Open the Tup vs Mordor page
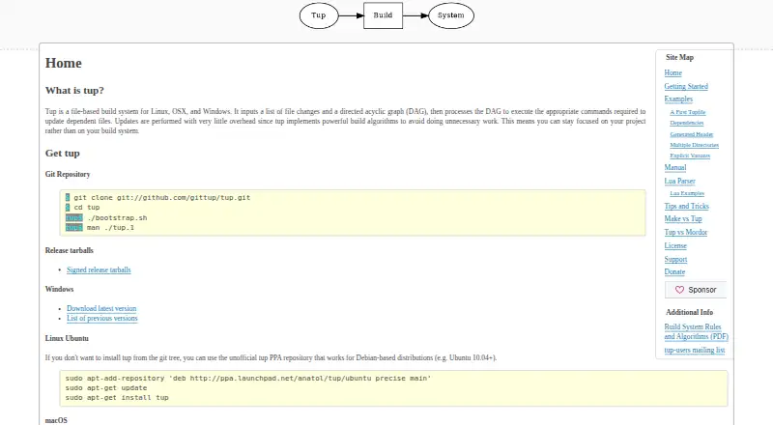Image resolution: width=773 pixels, height=425 pixels. tap(686, 232)
